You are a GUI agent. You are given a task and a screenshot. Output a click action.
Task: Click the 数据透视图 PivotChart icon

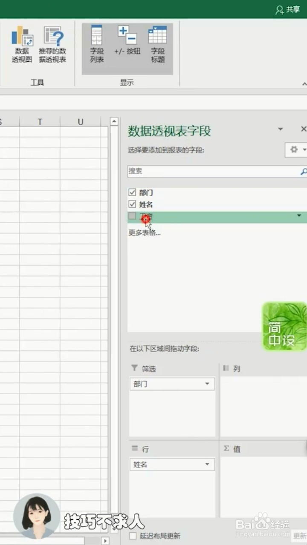[x=22, y=45]
